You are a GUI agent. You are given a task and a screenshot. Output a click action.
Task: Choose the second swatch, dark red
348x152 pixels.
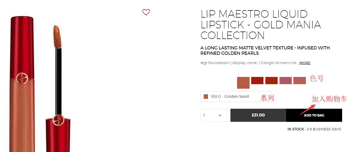(x=257, y=80)
